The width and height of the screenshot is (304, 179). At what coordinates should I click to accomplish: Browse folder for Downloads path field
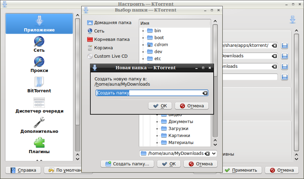[x=285, y=56]
